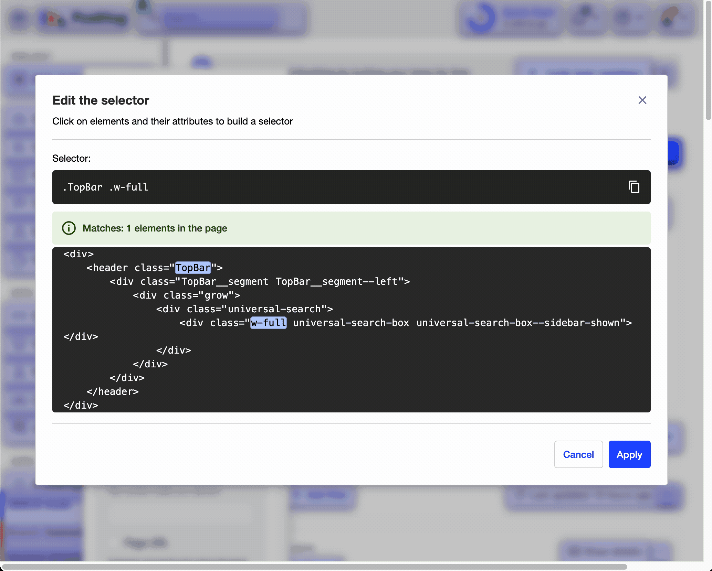Image resolution: width=712 pixels, height=571 pixels.
Task: Click the header element in the HTML preview
Action: pyautogui.click(x=107, y=268)
